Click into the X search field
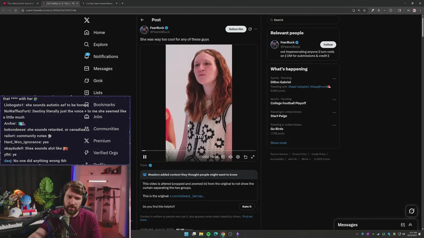The width and height of the screenshot is (424, 238). click(x=303, y=20)
